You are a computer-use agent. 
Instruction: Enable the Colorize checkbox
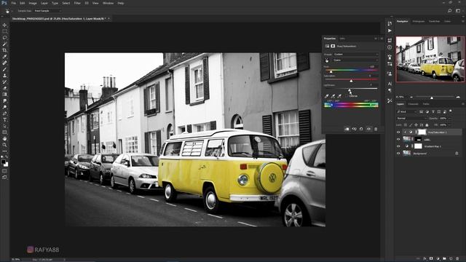347,96
